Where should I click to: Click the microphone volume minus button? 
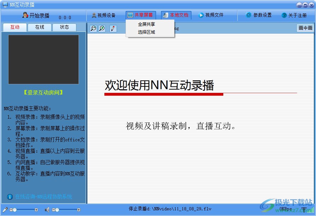coord(11,210)
